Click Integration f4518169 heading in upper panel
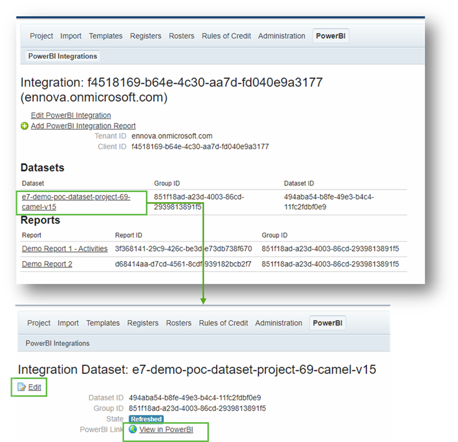This screenshot has height=442, width=458. coord(172,90)
